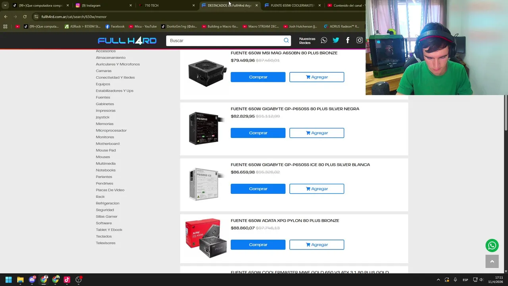The height and width of the screenshot is (286, 508).
Task: Open the bookmarks apps grid icon
Action: 5,27
